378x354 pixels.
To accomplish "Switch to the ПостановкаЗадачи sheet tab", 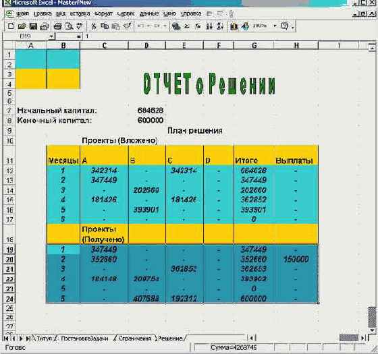I will tap(84, 338).
